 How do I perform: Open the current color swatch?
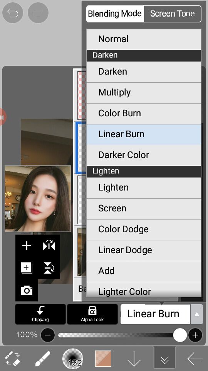tap(103, 359)
